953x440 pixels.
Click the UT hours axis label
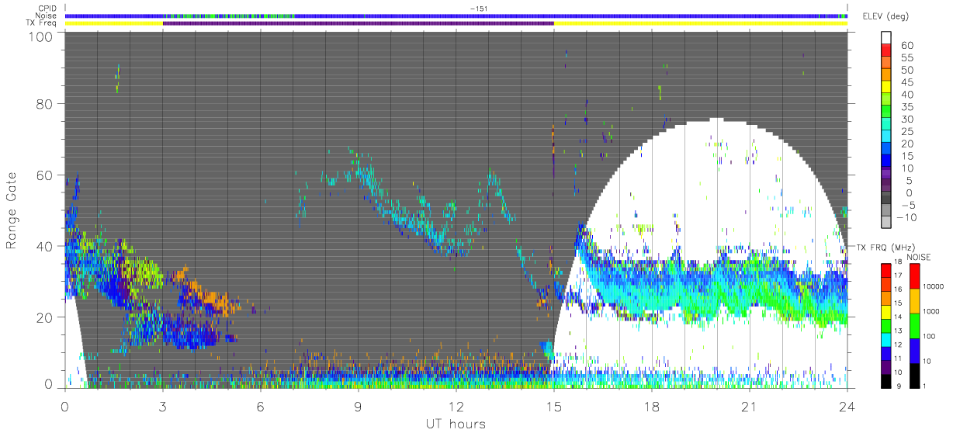tap(456, 424)
